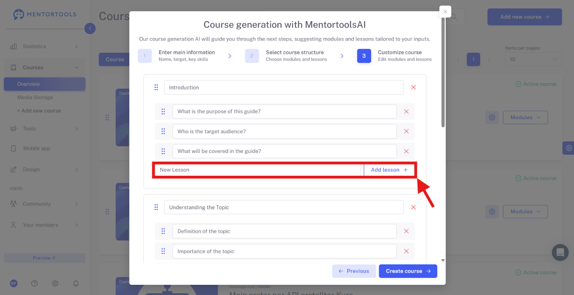574x295 pixels.
Task: Open the chat support bubble icon
Action: pos(560,253)
